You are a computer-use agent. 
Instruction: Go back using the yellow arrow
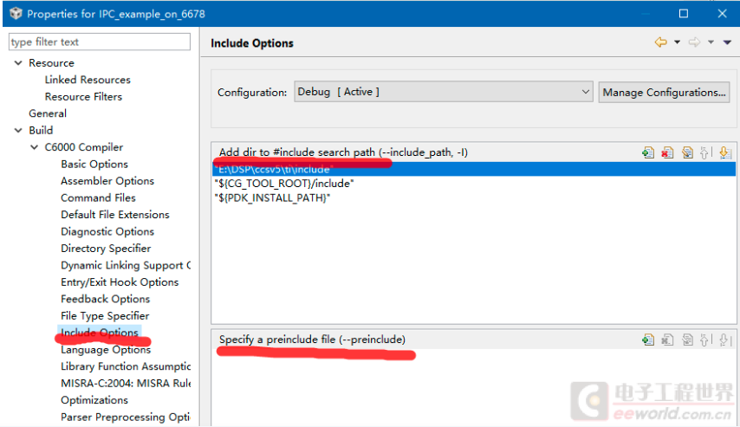click(x=660, y=42)
